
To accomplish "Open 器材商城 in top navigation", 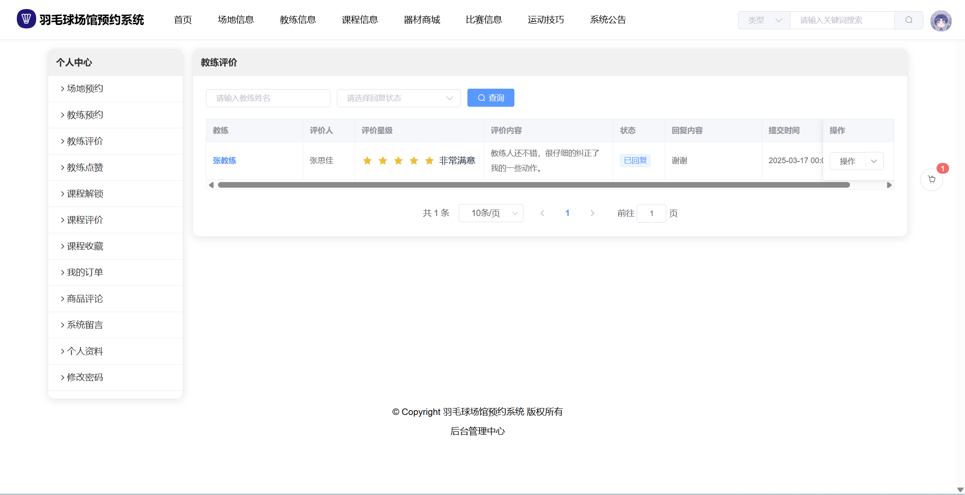I will (x=422, y=20).
